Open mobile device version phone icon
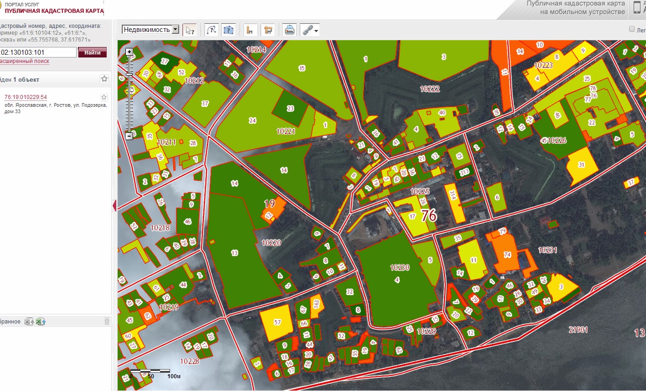Image resolution: width=646 pixels, height=391 pixels. pyautogui.click(x=638, y=8)
